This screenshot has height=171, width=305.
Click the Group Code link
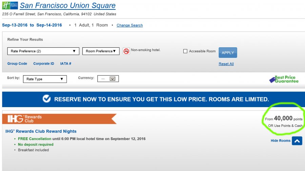tap(17, 64)
